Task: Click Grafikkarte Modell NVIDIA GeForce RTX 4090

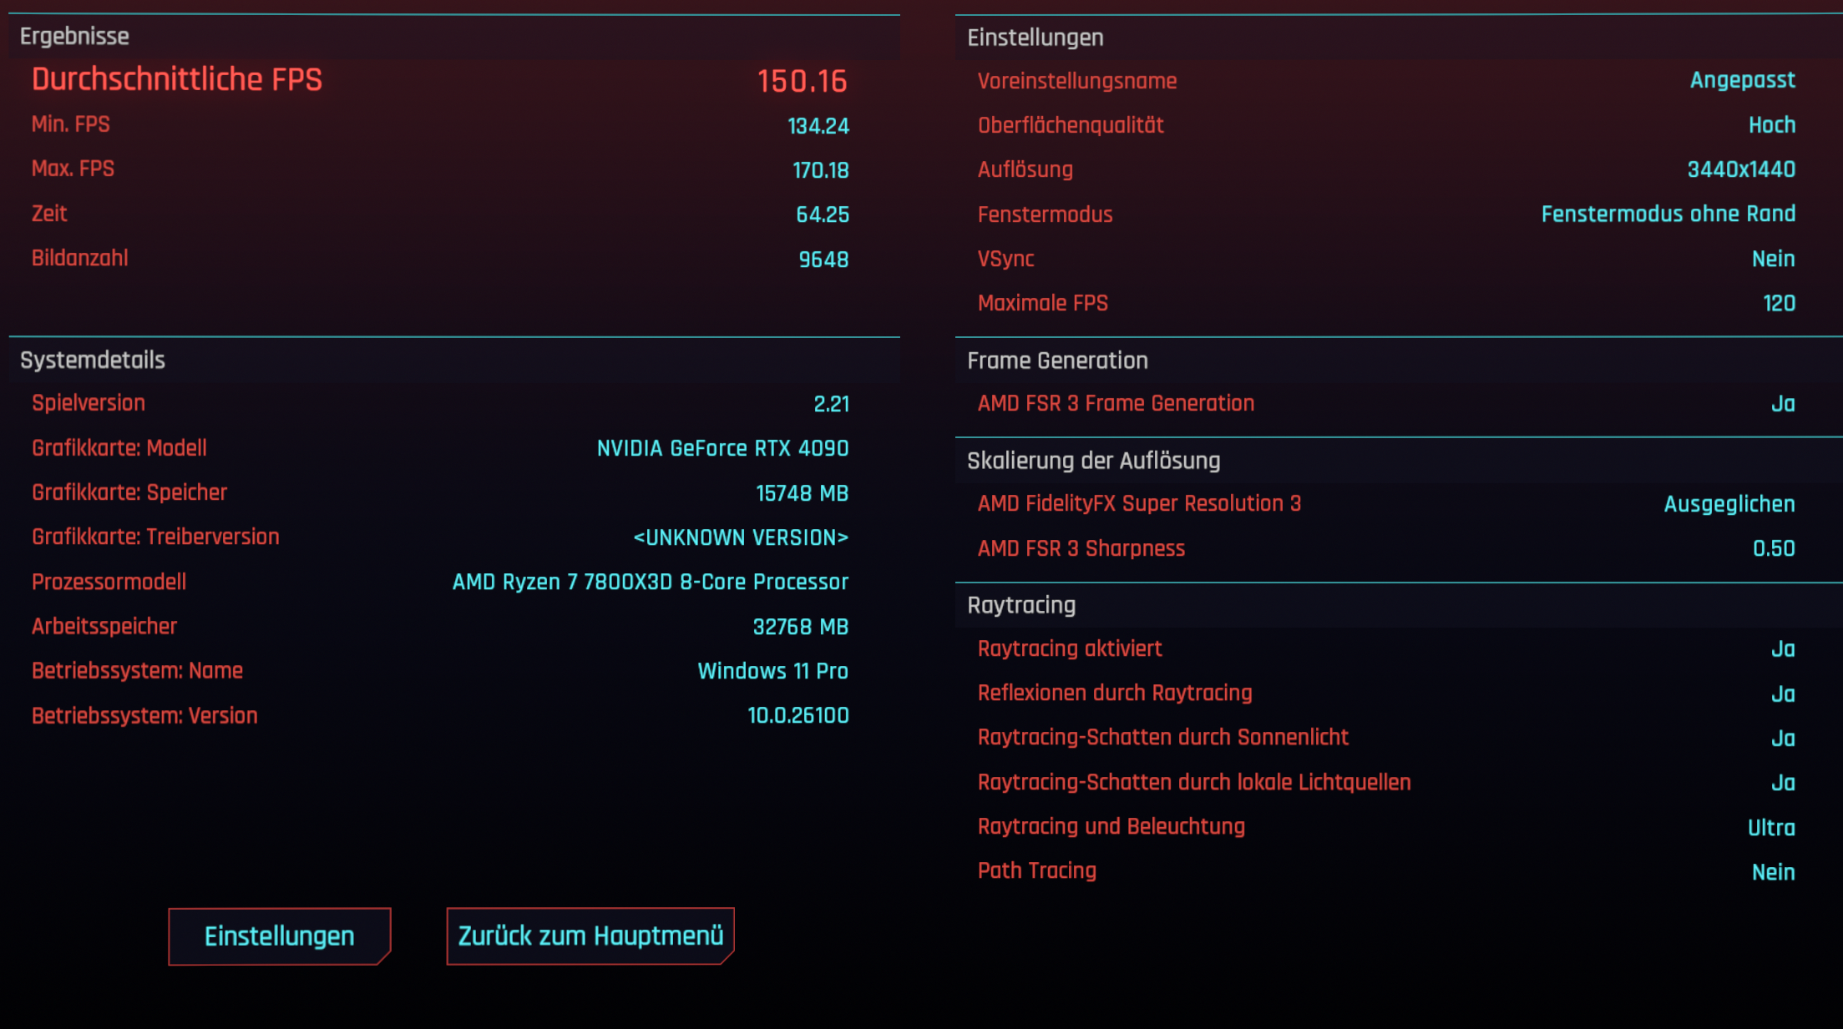Action: pos(722,448)
